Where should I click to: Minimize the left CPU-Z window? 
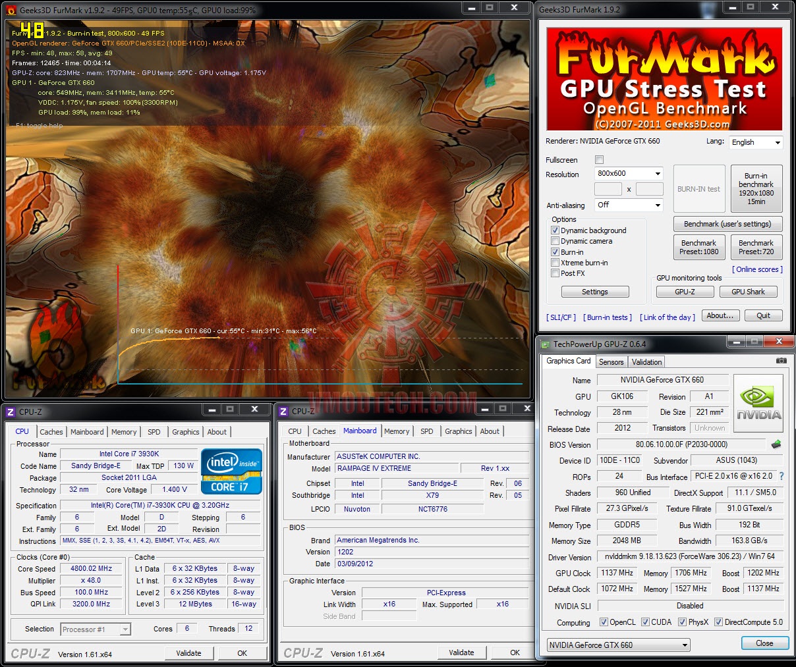click(212, 410)
